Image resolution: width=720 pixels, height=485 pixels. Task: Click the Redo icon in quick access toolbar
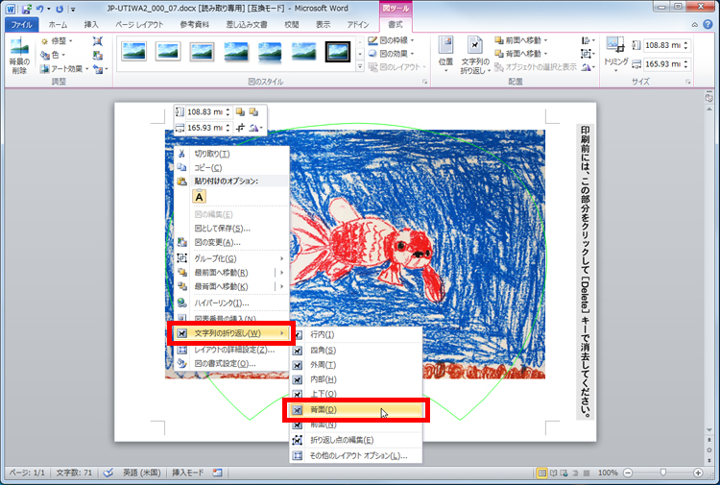(x=60, y=9)
